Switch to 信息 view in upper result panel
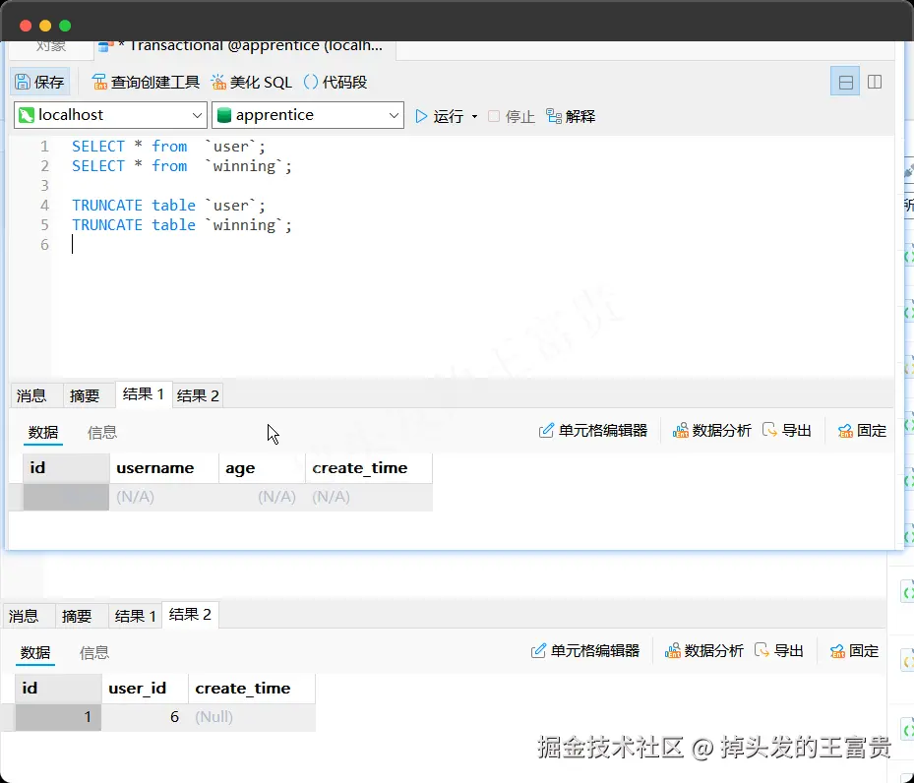The height and width of the screenshot is (783, 914). click(102, 432)
